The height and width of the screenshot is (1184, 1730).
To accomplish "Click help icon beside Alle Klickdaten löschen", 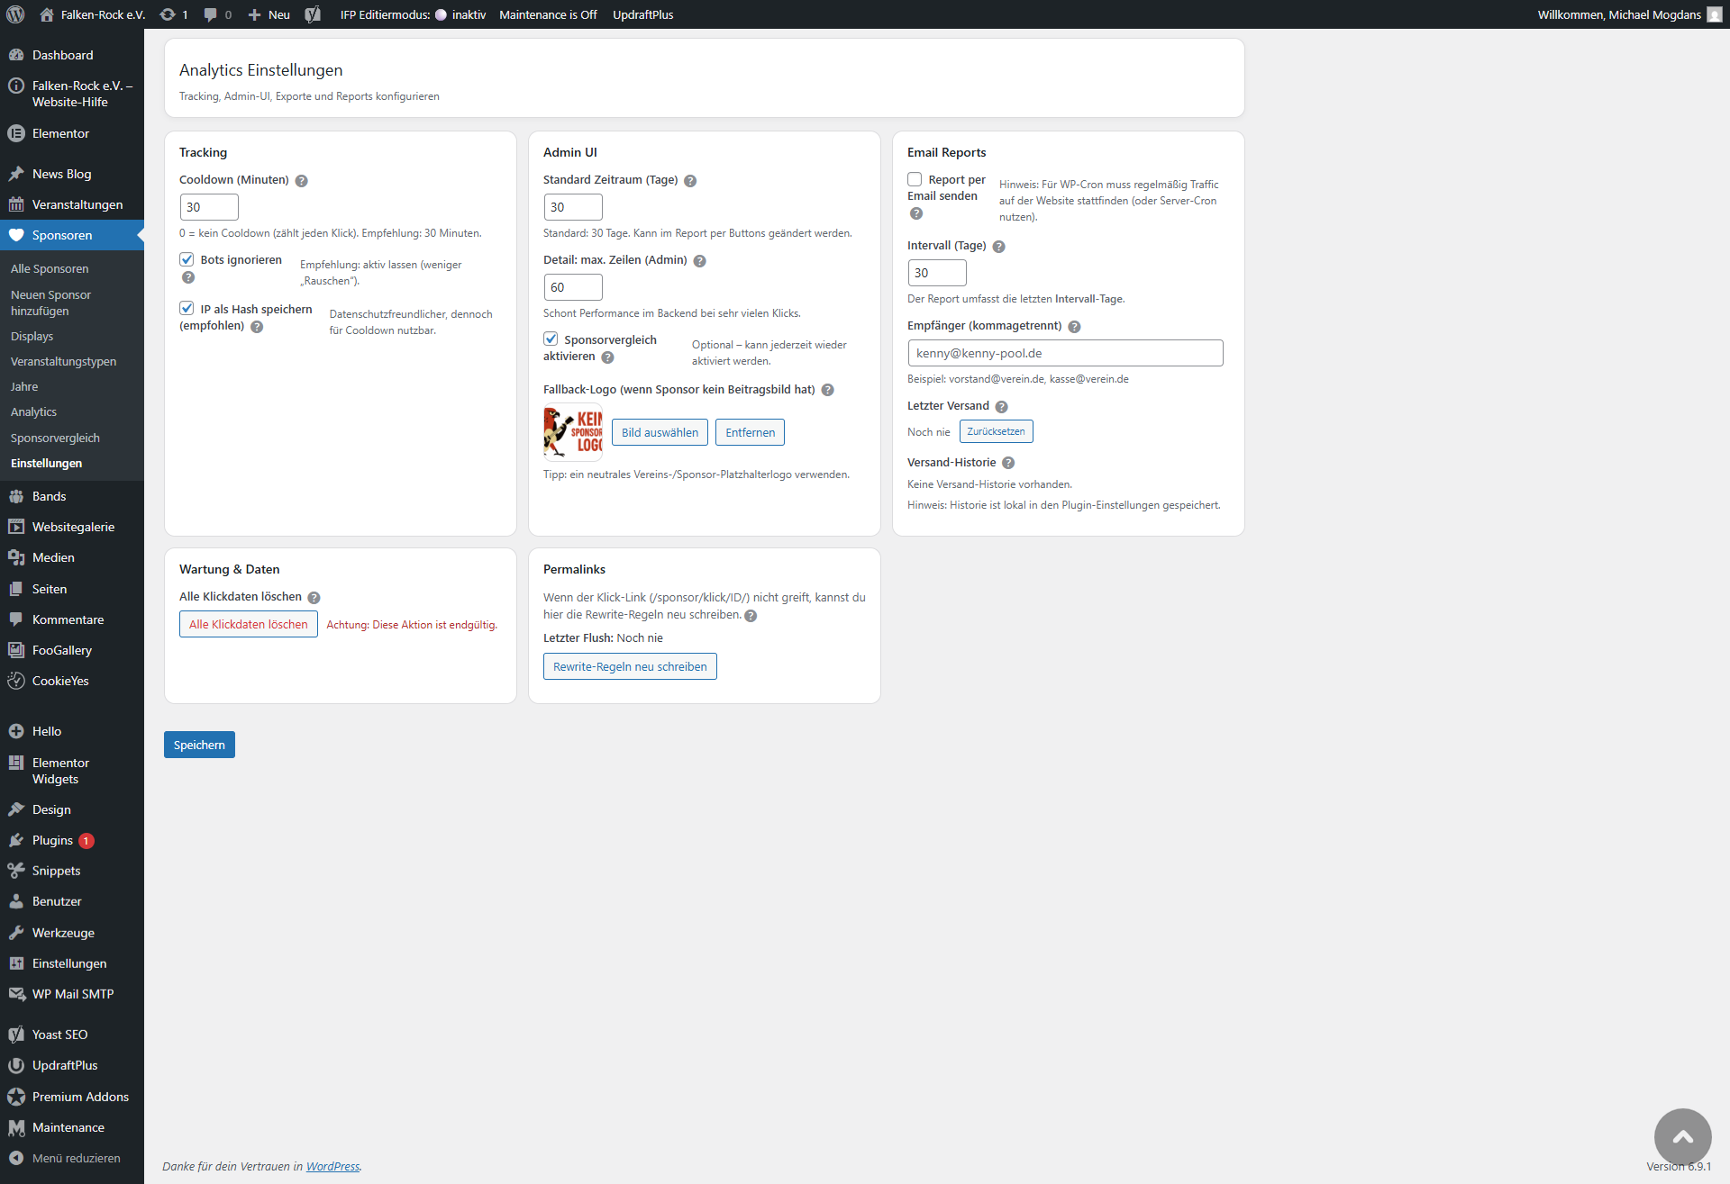I will click(314, 598).
